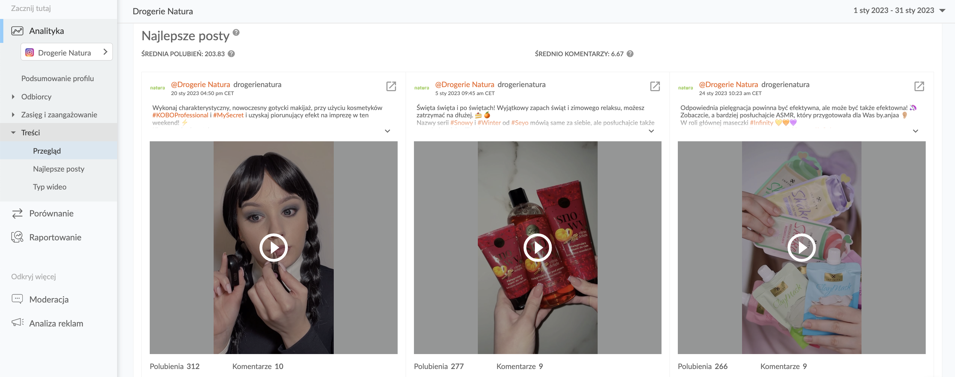
Task: Click help icon next to Najlepsze posty heading
Action: click(x=236, y=33)
